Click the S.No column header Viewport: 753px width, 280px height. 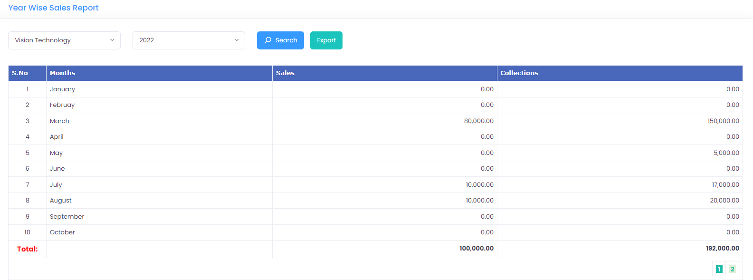click(20, 73)
